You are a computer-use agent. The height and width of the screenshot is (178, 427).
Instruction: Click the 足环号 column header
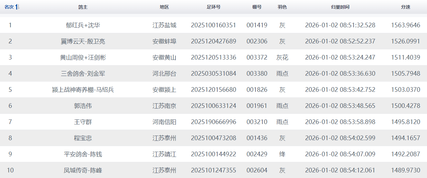click(213, 7)
